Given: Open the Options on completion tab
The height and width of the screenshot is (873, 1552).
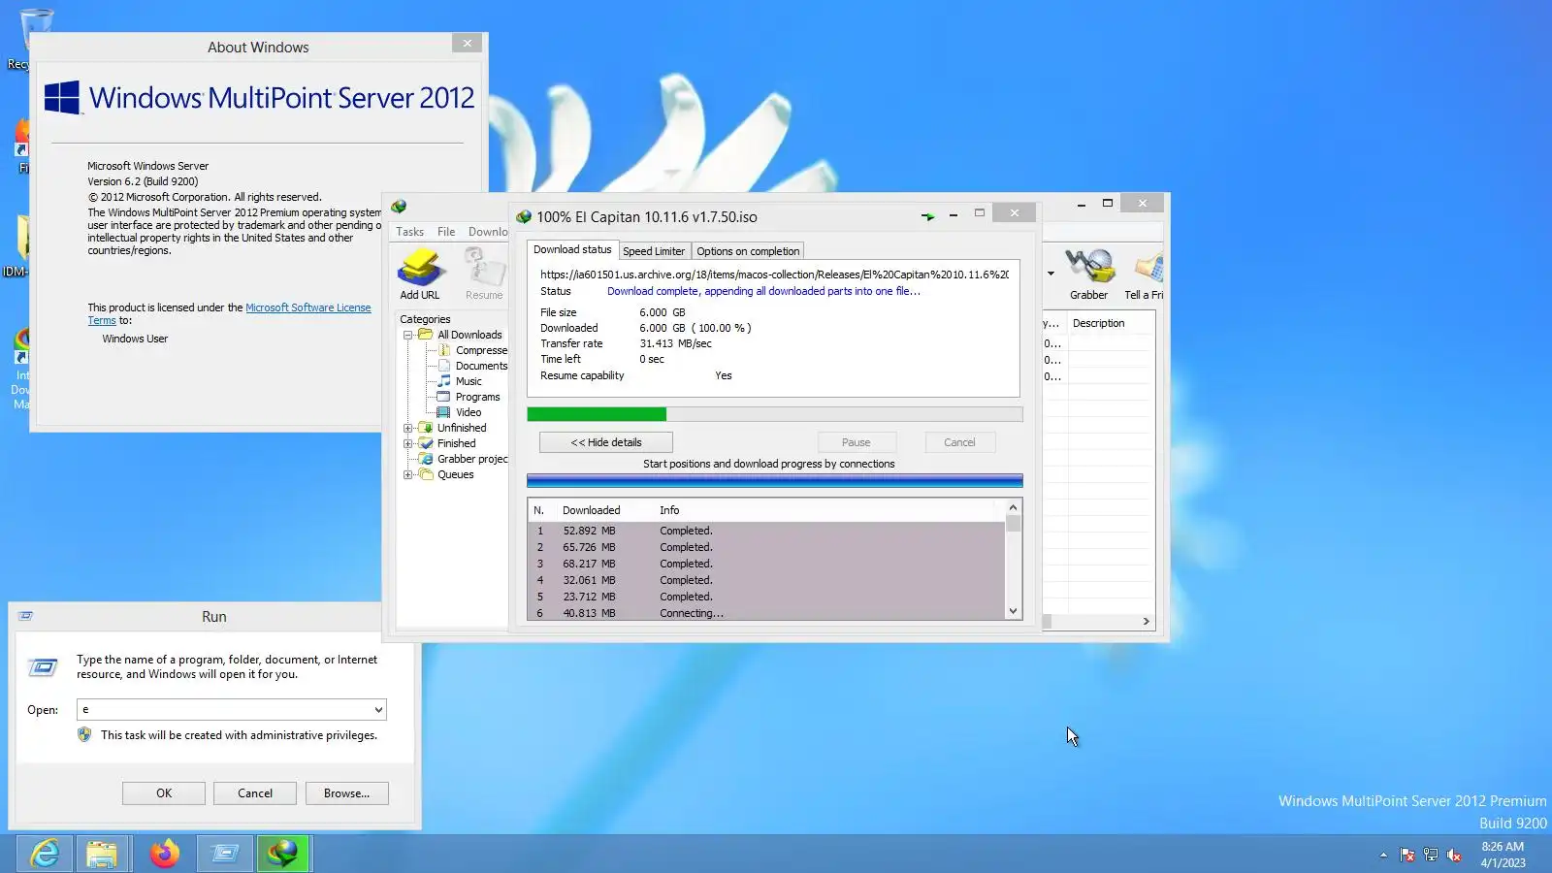Looking at the screenshot, I should [x=748, y=251].
